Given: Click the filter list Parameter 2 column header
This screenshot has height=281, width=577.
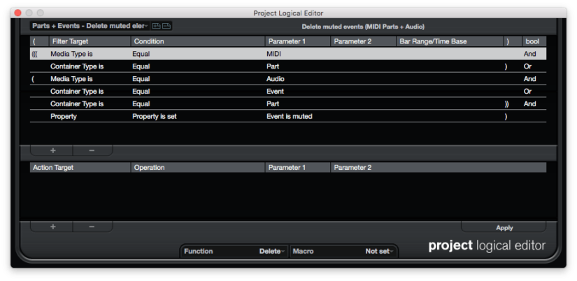Looking at the screenshot, I should click(363, 41).
